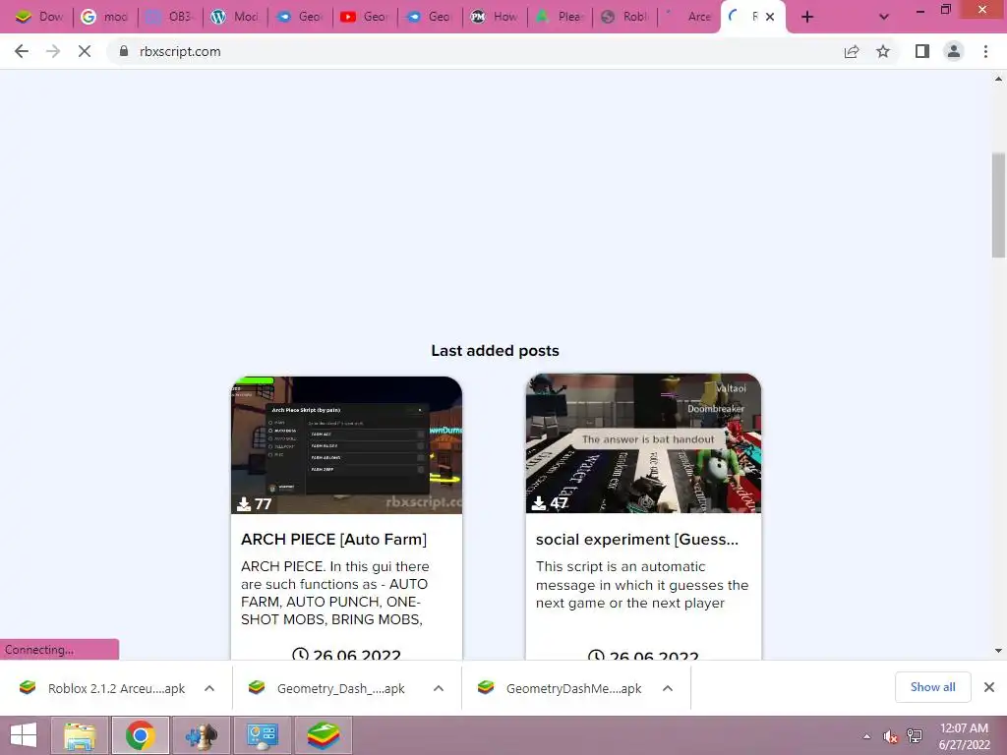Switch to the 'How' tab
Viewport: 1007px width, 755px height.
[495, 17]
